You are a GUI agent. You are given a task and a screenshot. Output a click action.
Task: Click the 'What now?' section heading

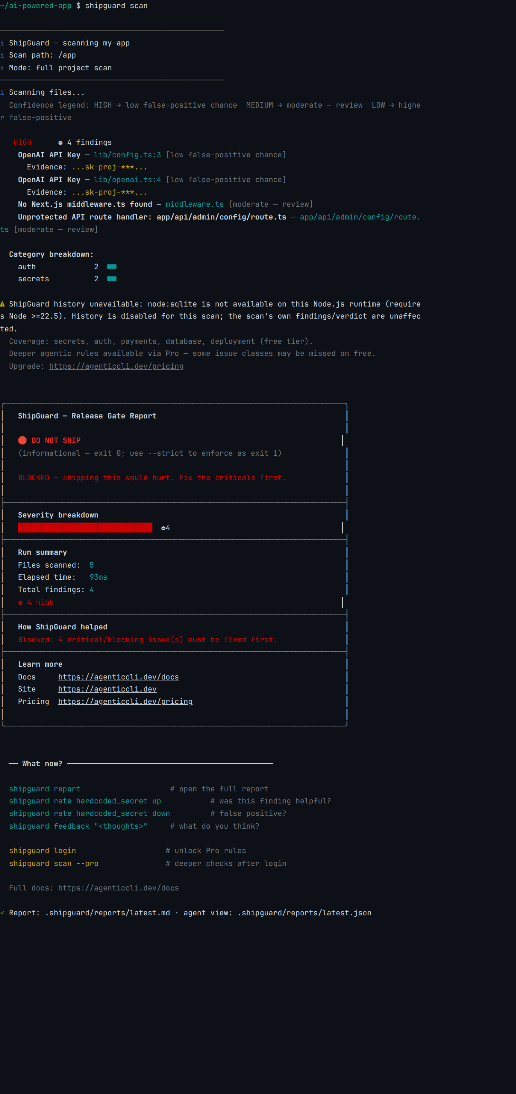tap(43, 764)
